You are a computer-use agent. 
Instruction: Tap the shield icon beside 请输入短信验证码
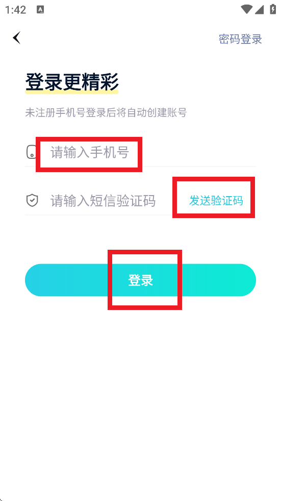coord(32,201)
